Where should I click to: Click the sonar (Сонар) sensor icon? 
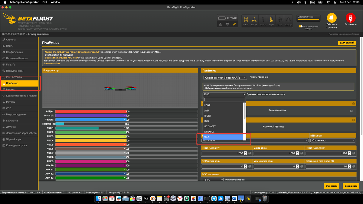pyautogui.click(x=288, y=20)
